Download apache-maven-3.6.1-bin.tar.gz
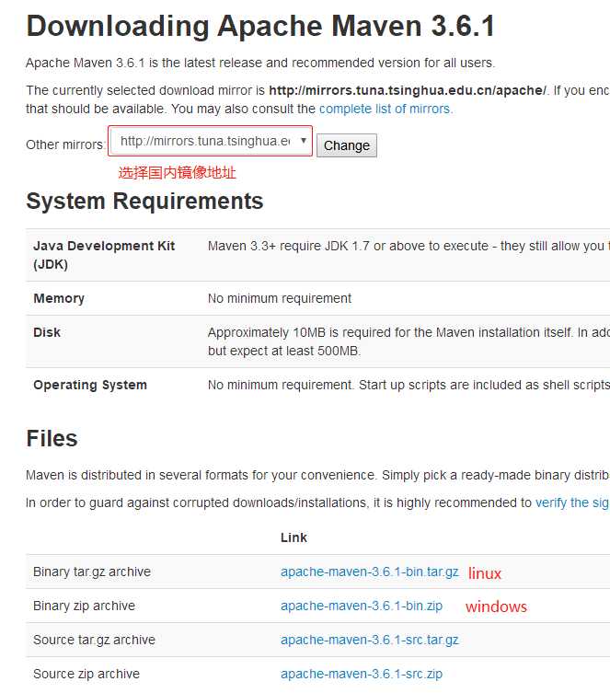Image resolution: width=610 pixels, height=693 pixels. [370, 572]
